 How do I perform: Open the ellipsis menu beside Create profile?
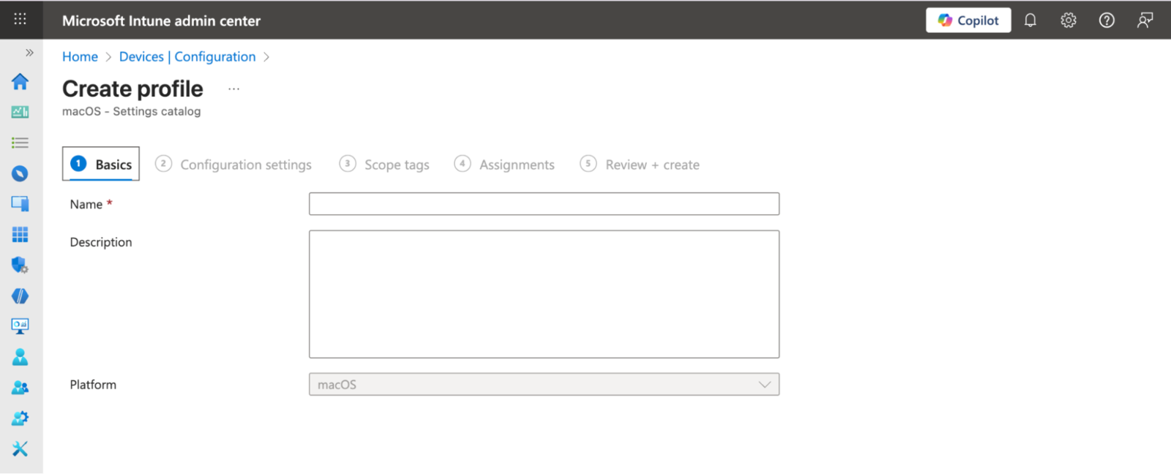[233, 89]
